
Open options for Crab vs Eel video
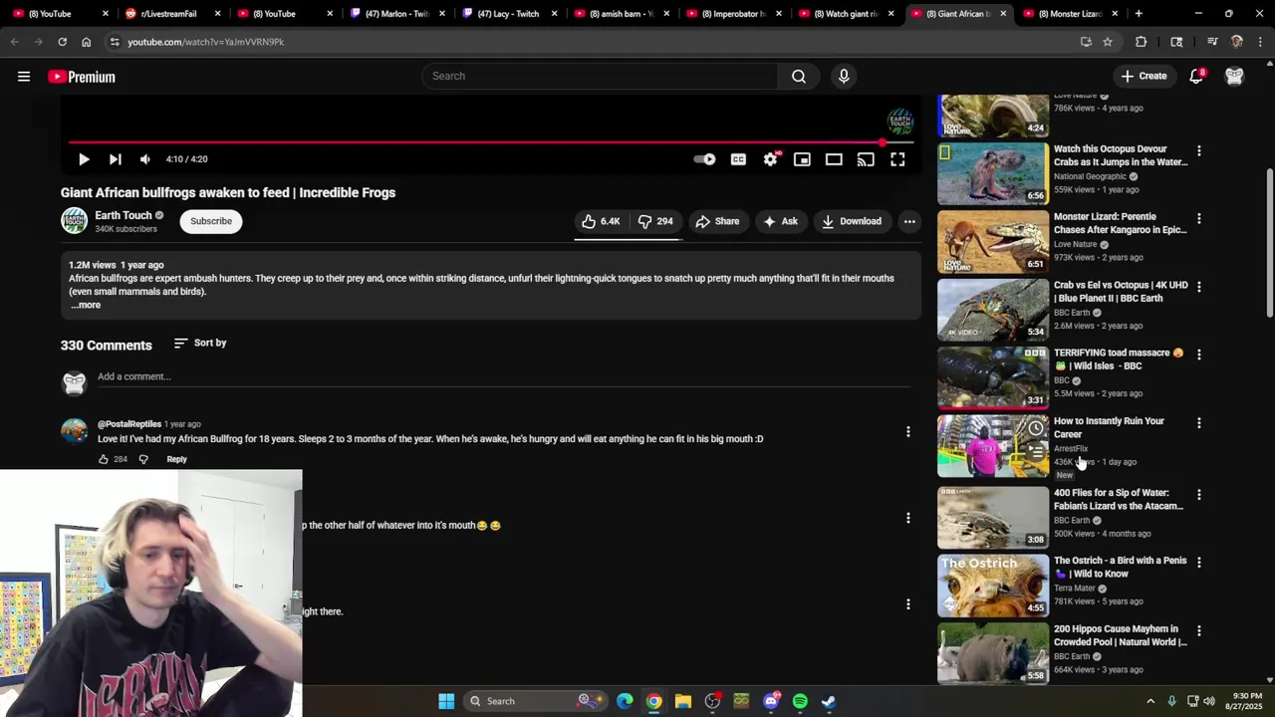(x=1198, y=287)
